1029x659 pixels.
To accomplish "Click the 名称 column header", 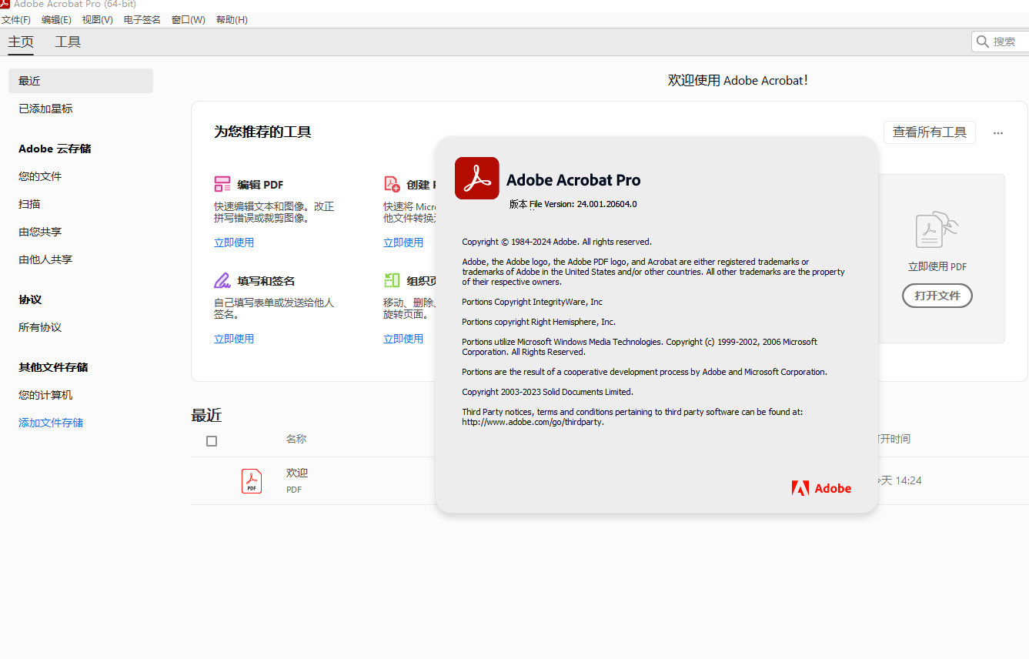I will (296, 439).
